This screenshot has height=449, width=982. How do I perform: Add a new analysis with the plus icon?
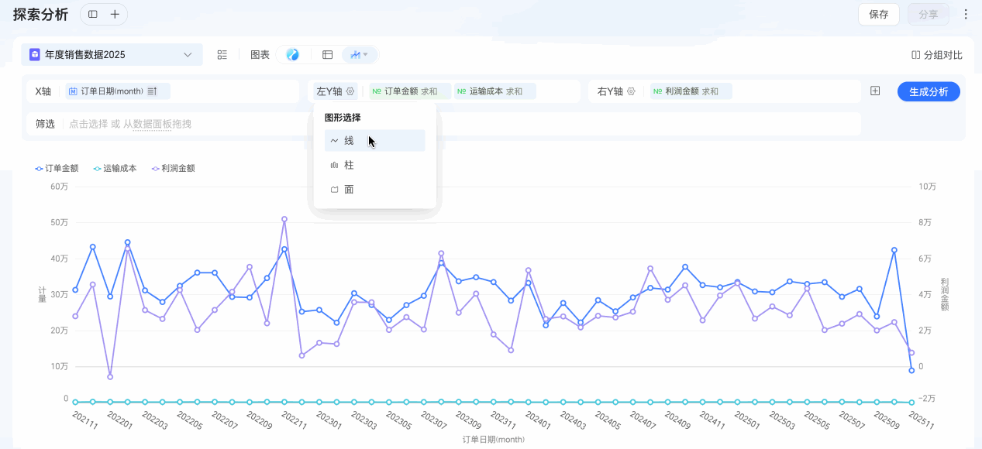point(115,14)
